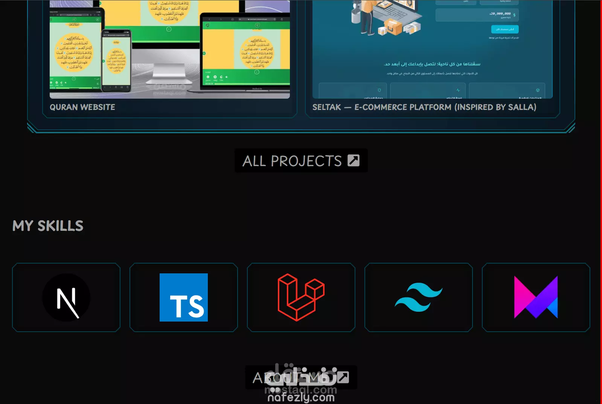
Task: Select the pink-purple M logo skill
Action: click(x=536, y=297)
